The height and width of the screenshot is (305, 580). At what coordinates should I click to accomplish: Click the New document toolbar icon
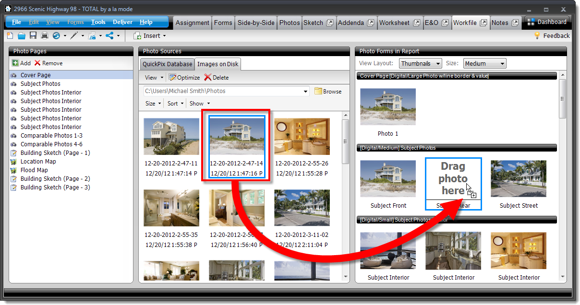tap(10, 35)
